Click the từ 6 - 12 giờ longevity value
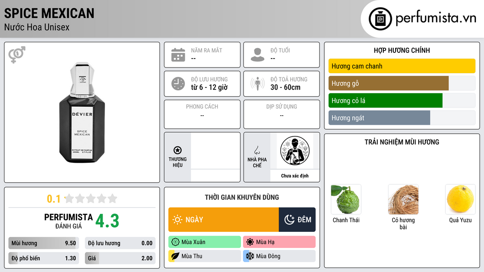Screen dimensions: 484x272 point(209,87)
